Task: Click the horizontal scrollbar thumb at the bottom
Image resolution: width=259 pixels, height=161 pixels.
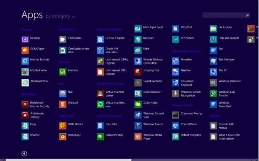Action: click(x=69, y=160)
